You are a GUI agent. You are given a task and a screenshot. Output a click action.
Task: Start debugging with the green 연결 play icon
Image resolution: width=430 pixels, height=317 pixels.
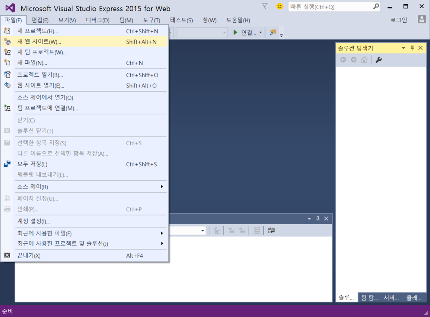pos(235,32)
